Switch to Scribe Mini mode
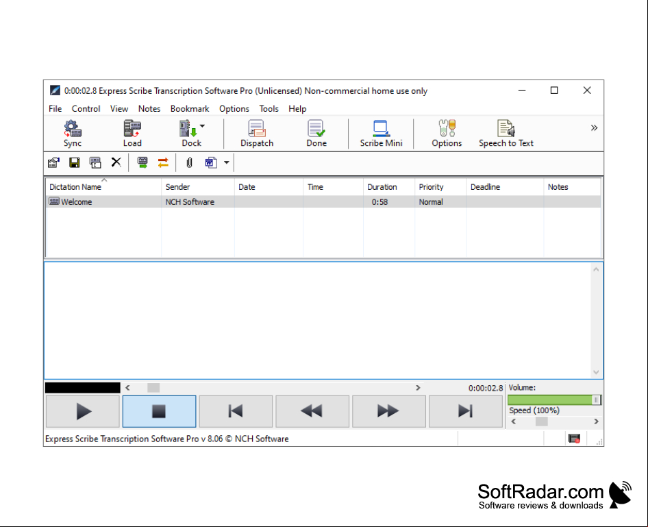The width and height of the screenshot is (648, 527). (381, 134)
